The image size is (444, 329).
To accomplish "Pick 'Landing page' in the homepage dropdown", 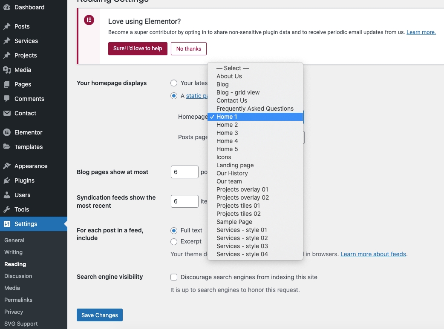I will point(235,165).
